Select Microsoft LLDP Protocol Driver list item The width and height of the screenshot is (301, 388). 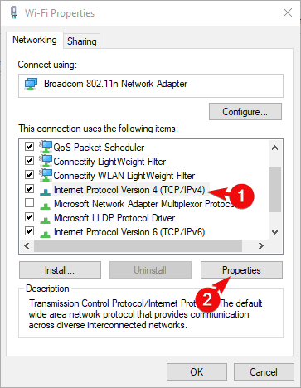click(x=114, y=218)
